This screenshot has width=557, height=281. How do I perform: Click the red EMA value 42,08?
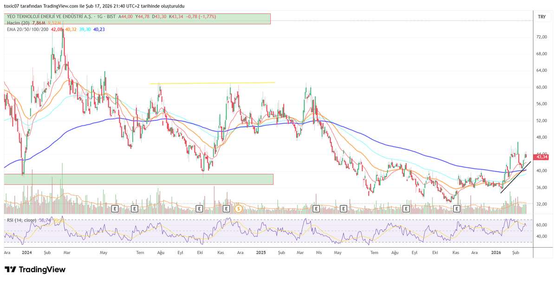tap(57, 29)
